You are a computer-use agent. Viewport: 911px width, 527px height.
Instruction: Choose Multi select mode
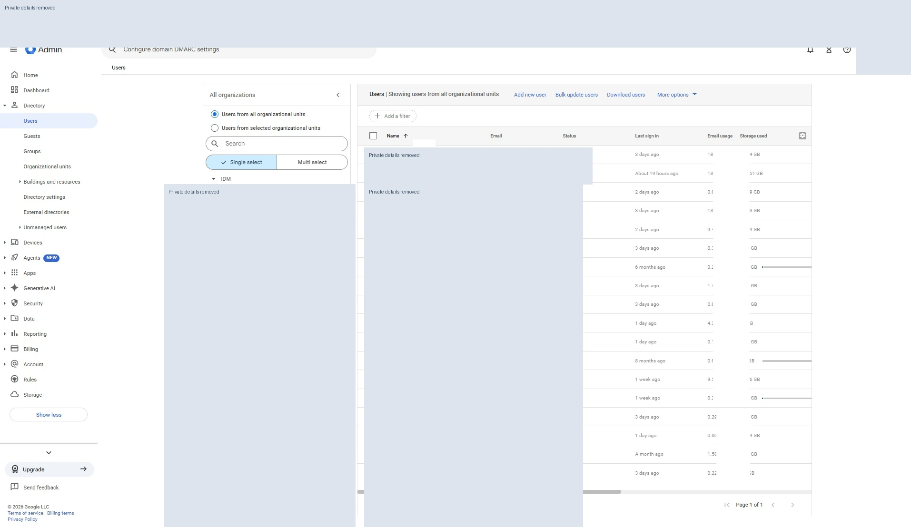coord(312,162)
